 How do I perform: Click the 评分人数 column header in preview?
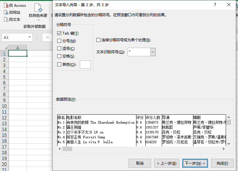153,117
